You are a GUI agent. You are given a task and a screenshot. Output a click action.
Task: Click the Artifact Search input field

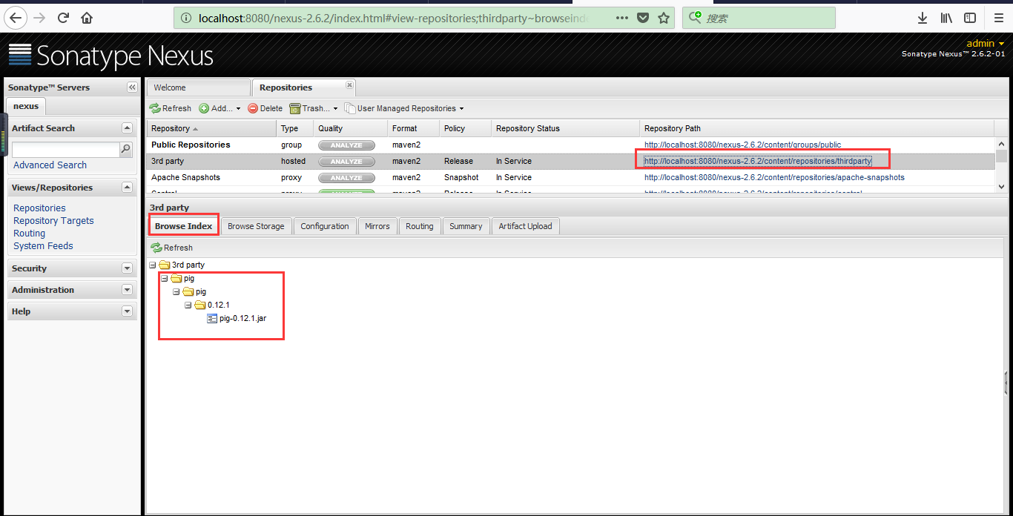[65, 150]
